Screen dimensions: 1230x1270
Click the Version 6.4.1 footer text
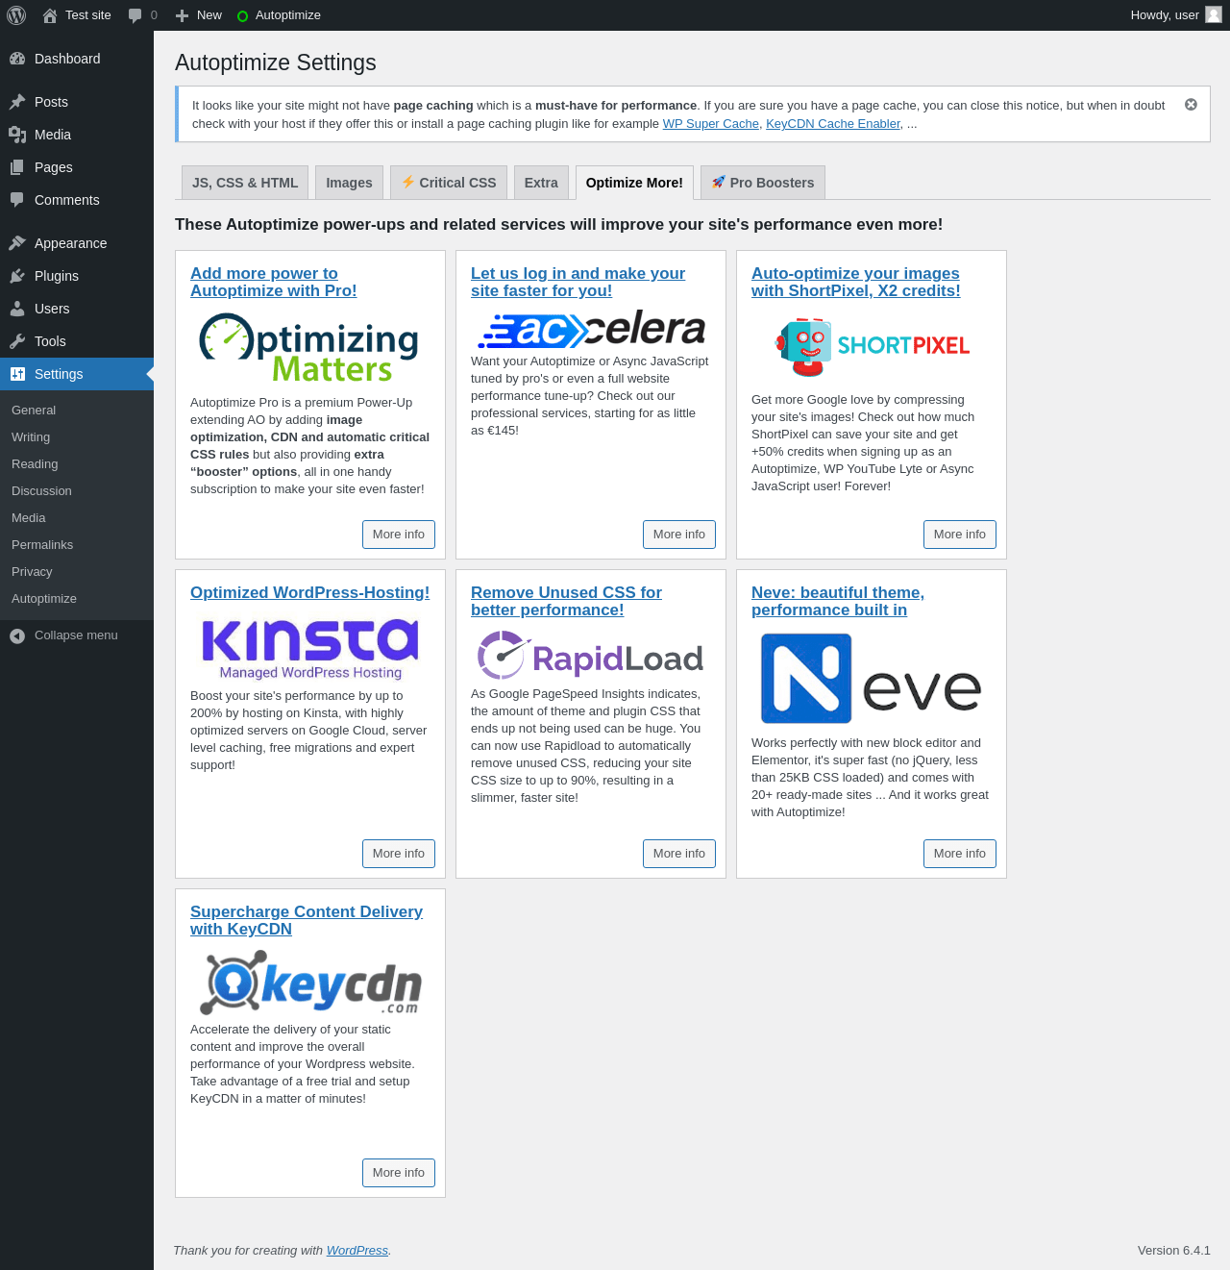(x=1174, y=1251)
